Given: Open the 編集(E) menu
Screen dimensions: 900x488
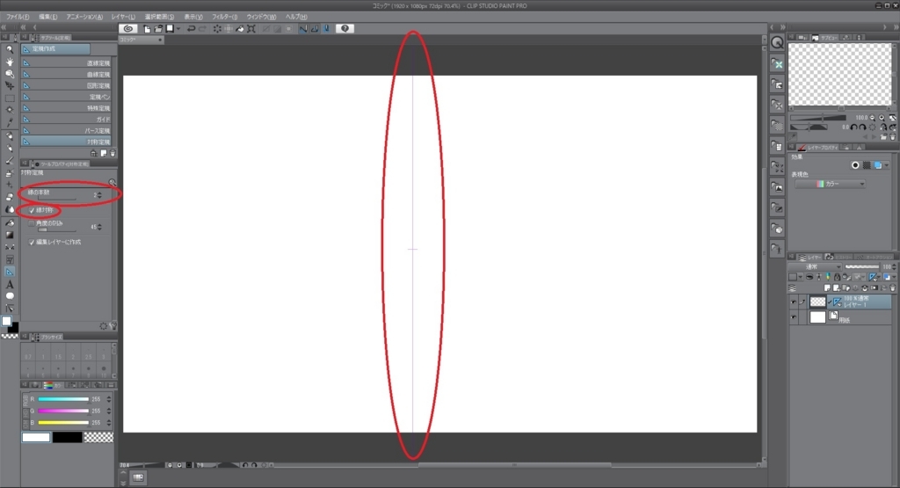Looking at the screenshot, I should click(x=47, y=18).
